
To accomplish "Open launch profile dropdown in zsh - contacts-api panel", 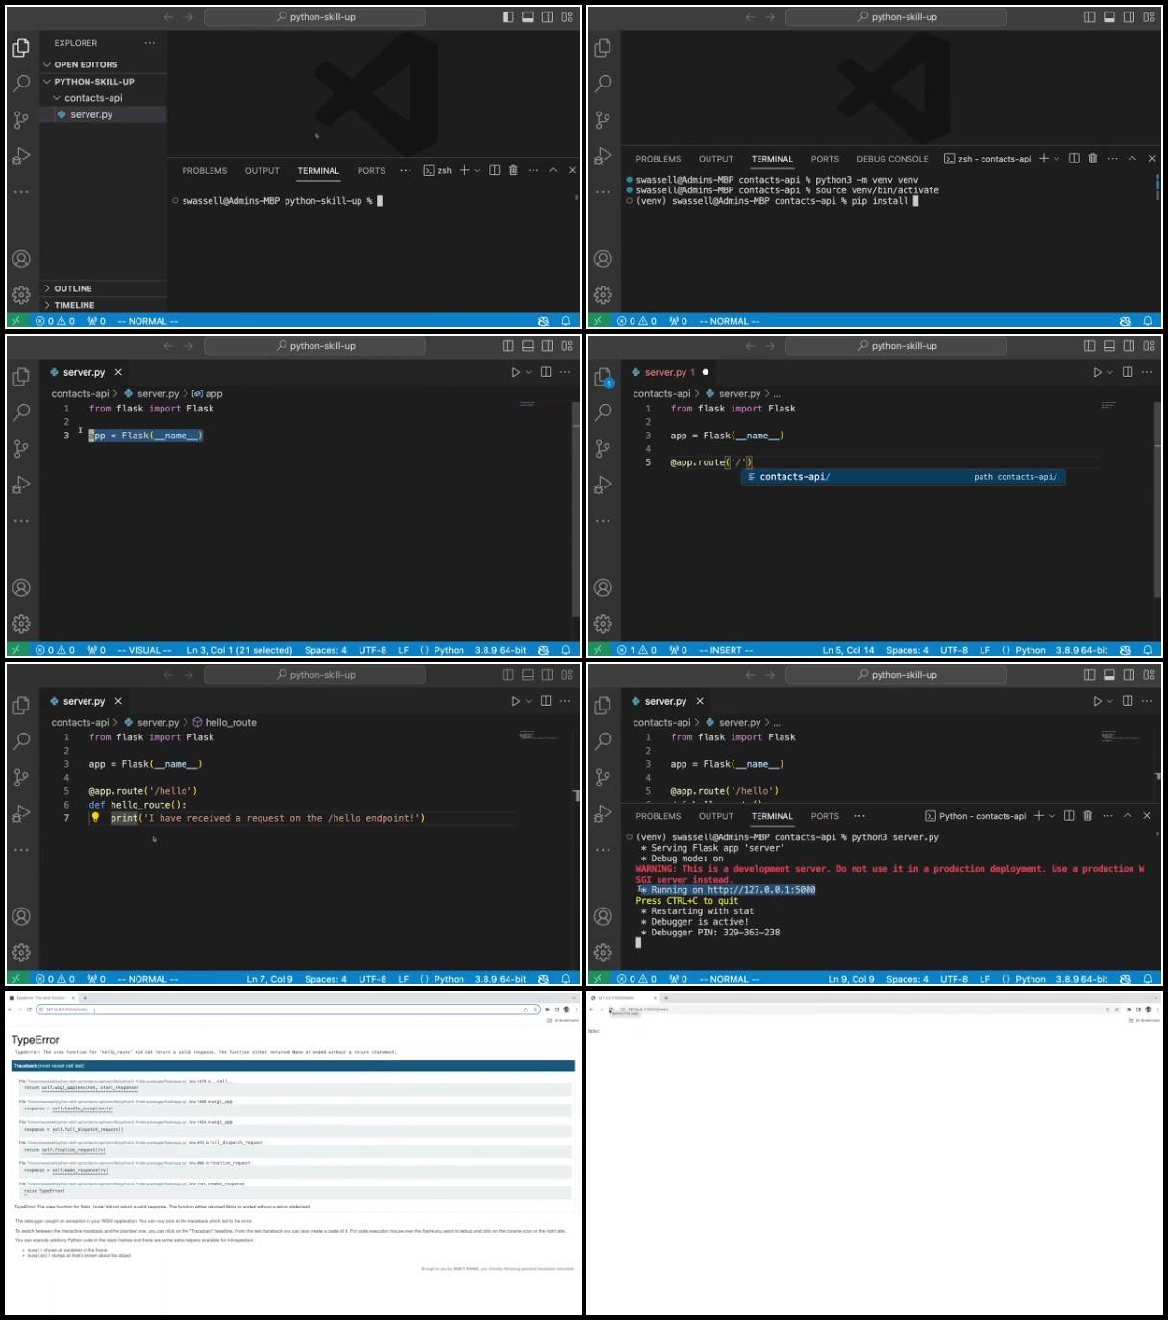I will 1056,160.
